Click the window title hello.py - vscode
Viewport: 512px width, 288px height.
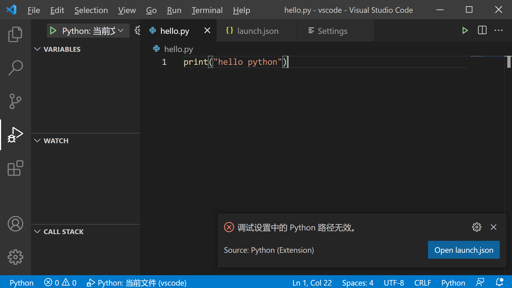(348, 10)
